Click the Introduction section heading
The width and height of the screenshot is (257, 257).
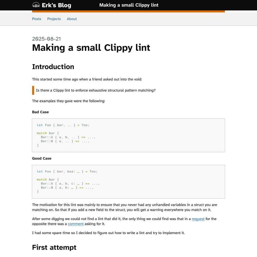[53, 67]
